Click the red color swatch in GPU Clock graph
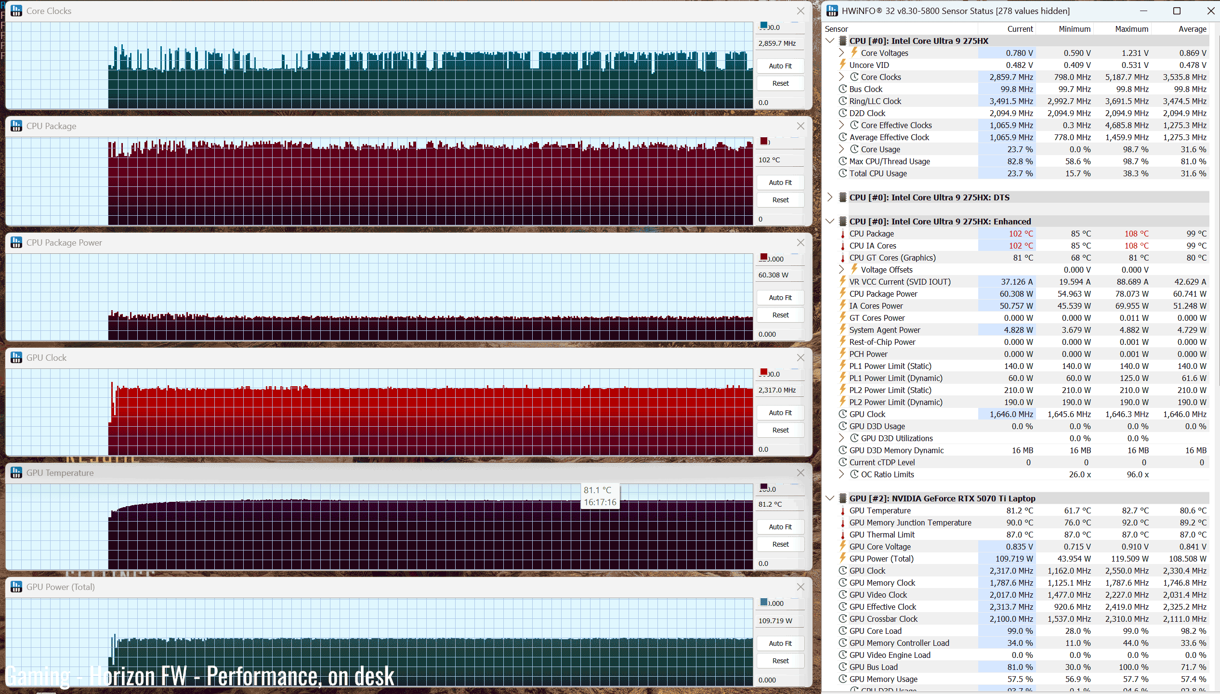This screenshot has width=1220, height=694. pyautogui.click(x=764, y=372)
